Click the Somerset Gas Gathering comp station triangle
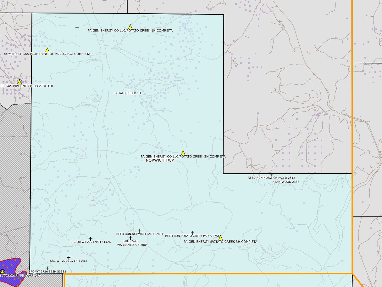This screenshot has width=382, height=287. [47, 49]
